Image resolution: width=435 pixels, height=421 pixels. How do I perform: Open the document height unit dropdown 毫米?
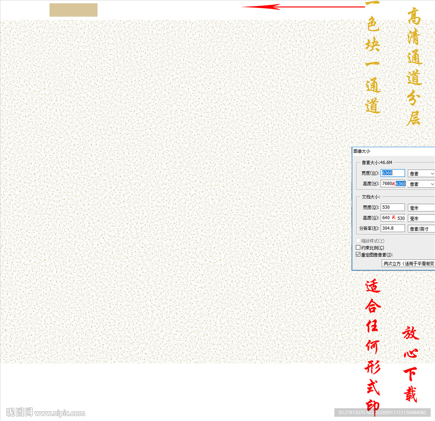coord(421,218)
